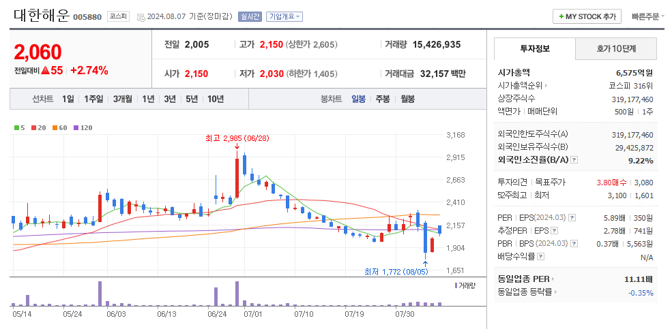Click the 외국인보유주식수 value 29,425,872
The image size is (672, 329).
634,148
